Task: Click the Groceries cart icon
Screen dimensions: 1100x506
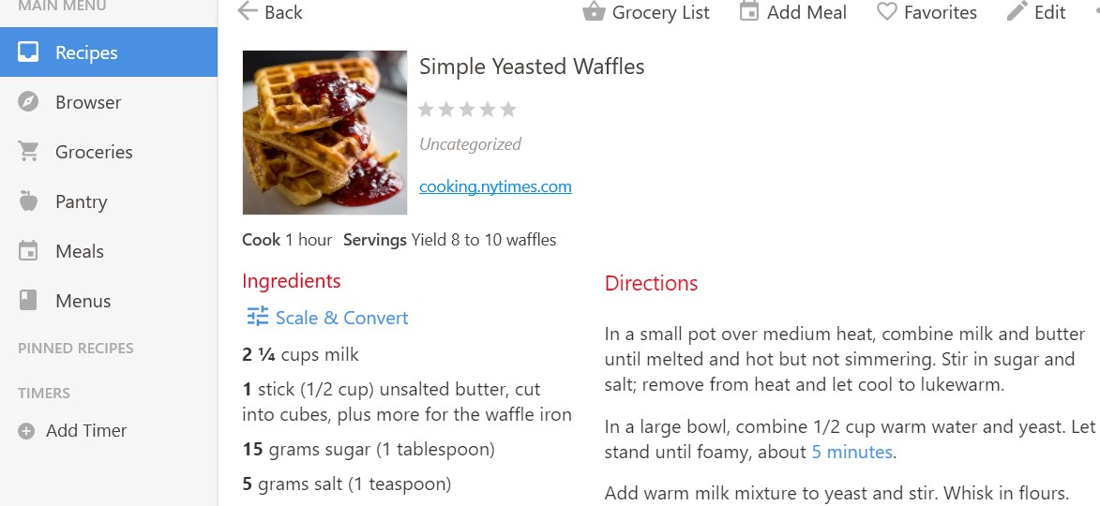Action: click(x=28, y=152)
